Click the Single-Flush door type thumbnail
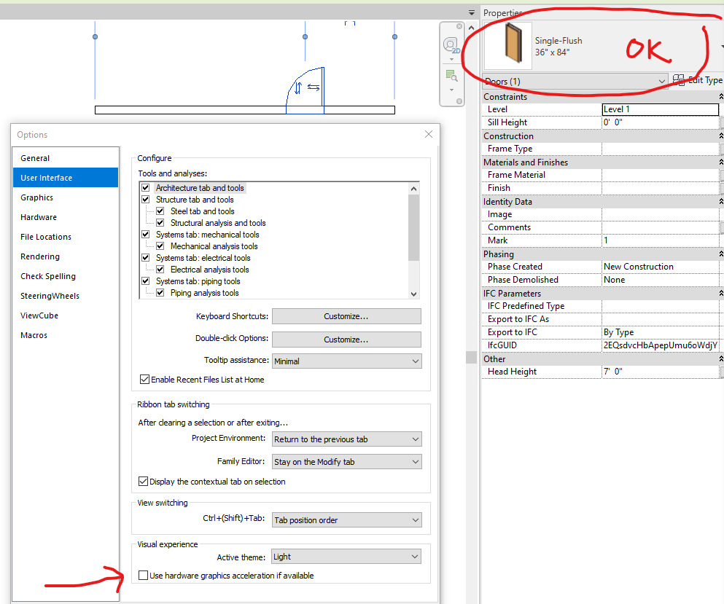 [x=507, y=45]
